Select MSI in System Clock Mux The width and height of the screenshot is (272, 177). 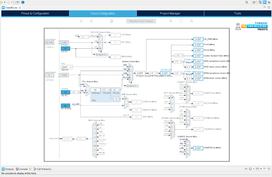tap(130, 66)
